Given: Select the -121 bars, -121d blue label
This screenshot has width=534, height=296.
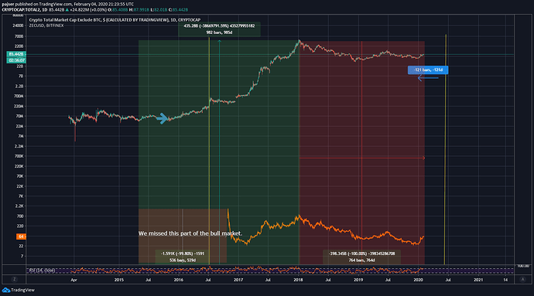Looking at the screenshot, I should [428, 70].
